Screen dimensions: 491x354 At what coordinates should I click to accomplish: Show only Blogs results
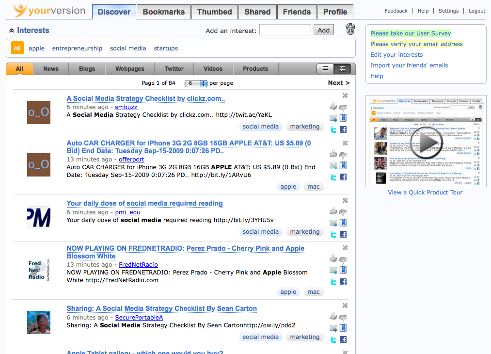(x=87, y=69)
